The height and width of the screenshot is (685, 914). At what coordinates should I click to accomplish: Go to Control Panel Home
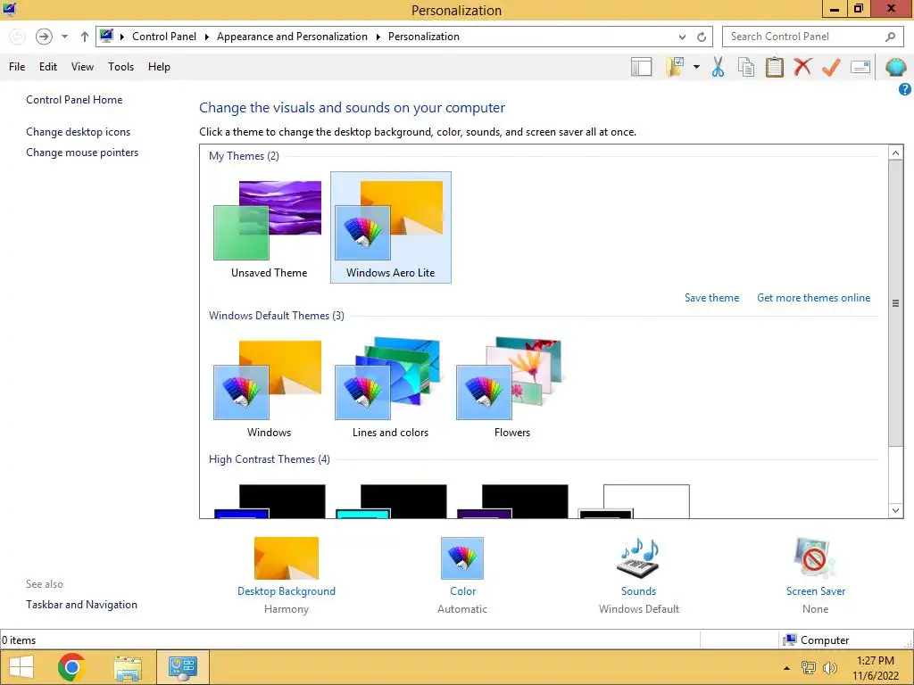tap(74, 100)
